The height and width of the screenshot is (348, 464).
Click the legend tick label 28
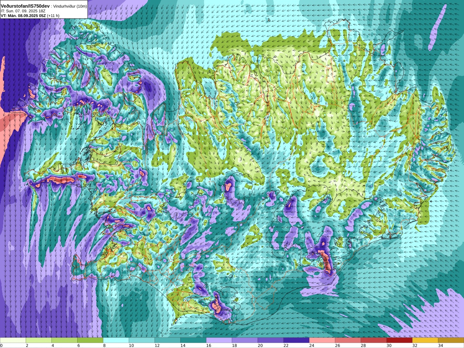(363, 345)
